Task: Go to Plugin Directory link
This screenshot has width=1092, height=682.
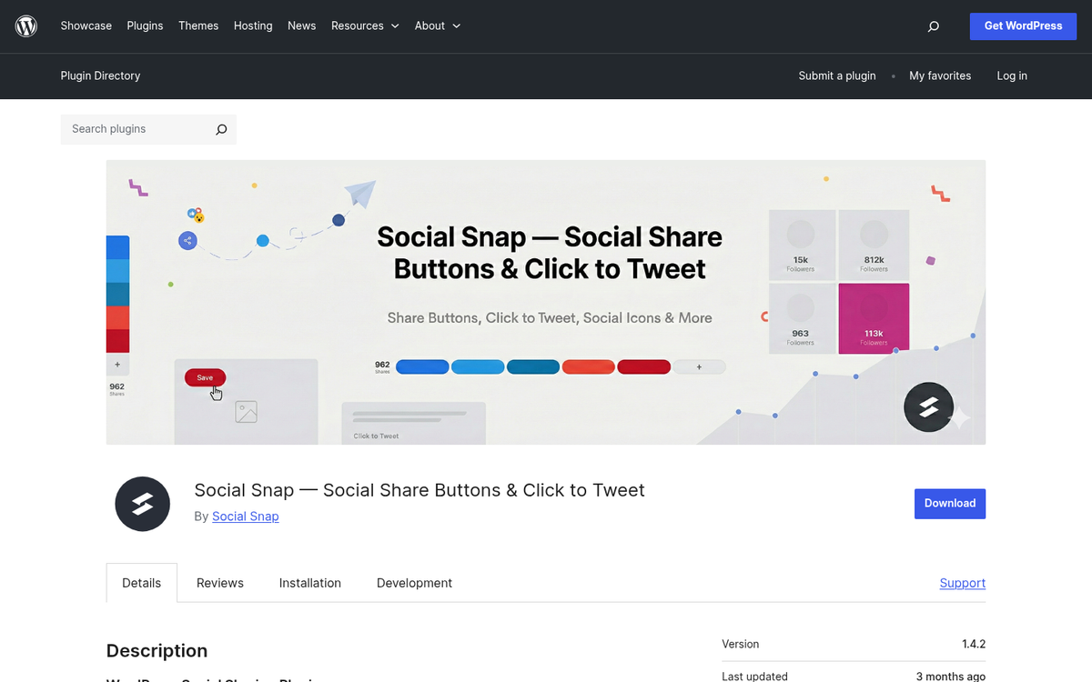Action: pyautogui.click(x=100, y=75)
